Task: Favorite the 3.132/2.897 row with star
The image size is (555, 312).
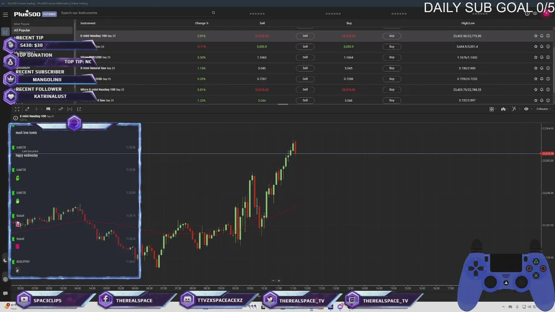Action: coord(535,100)
